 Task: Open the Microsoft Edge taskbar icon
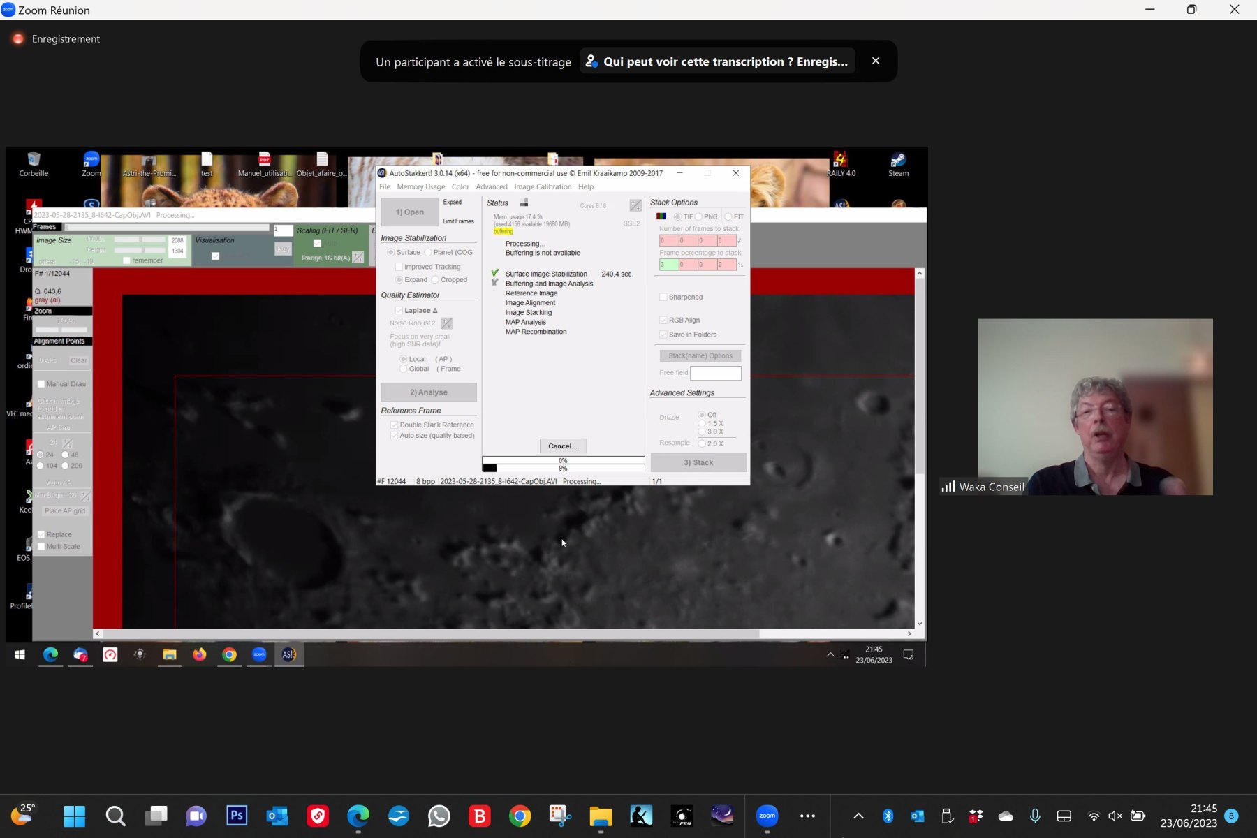point(358,816)
